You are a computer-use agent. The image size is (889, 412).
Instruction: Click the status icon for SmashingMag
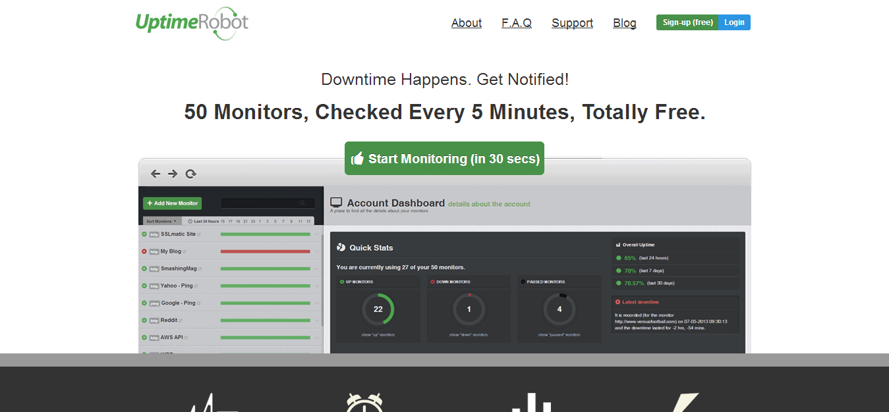click(144, 269)
